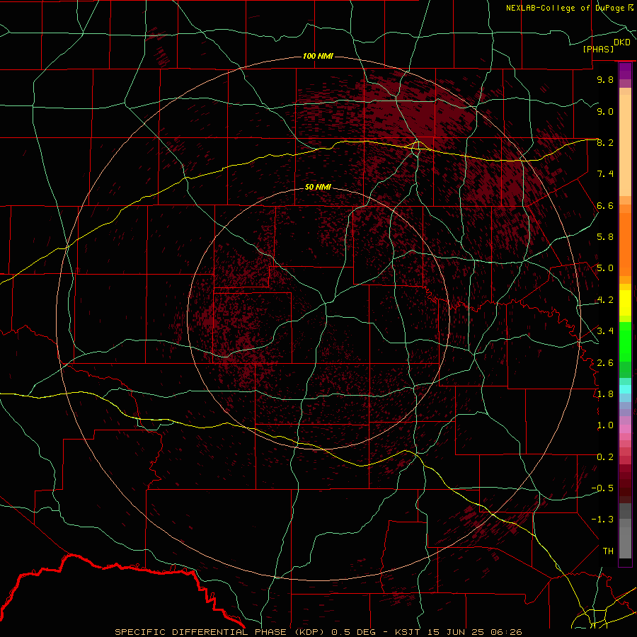Click the orange segment of the color bar

[625, 243]
